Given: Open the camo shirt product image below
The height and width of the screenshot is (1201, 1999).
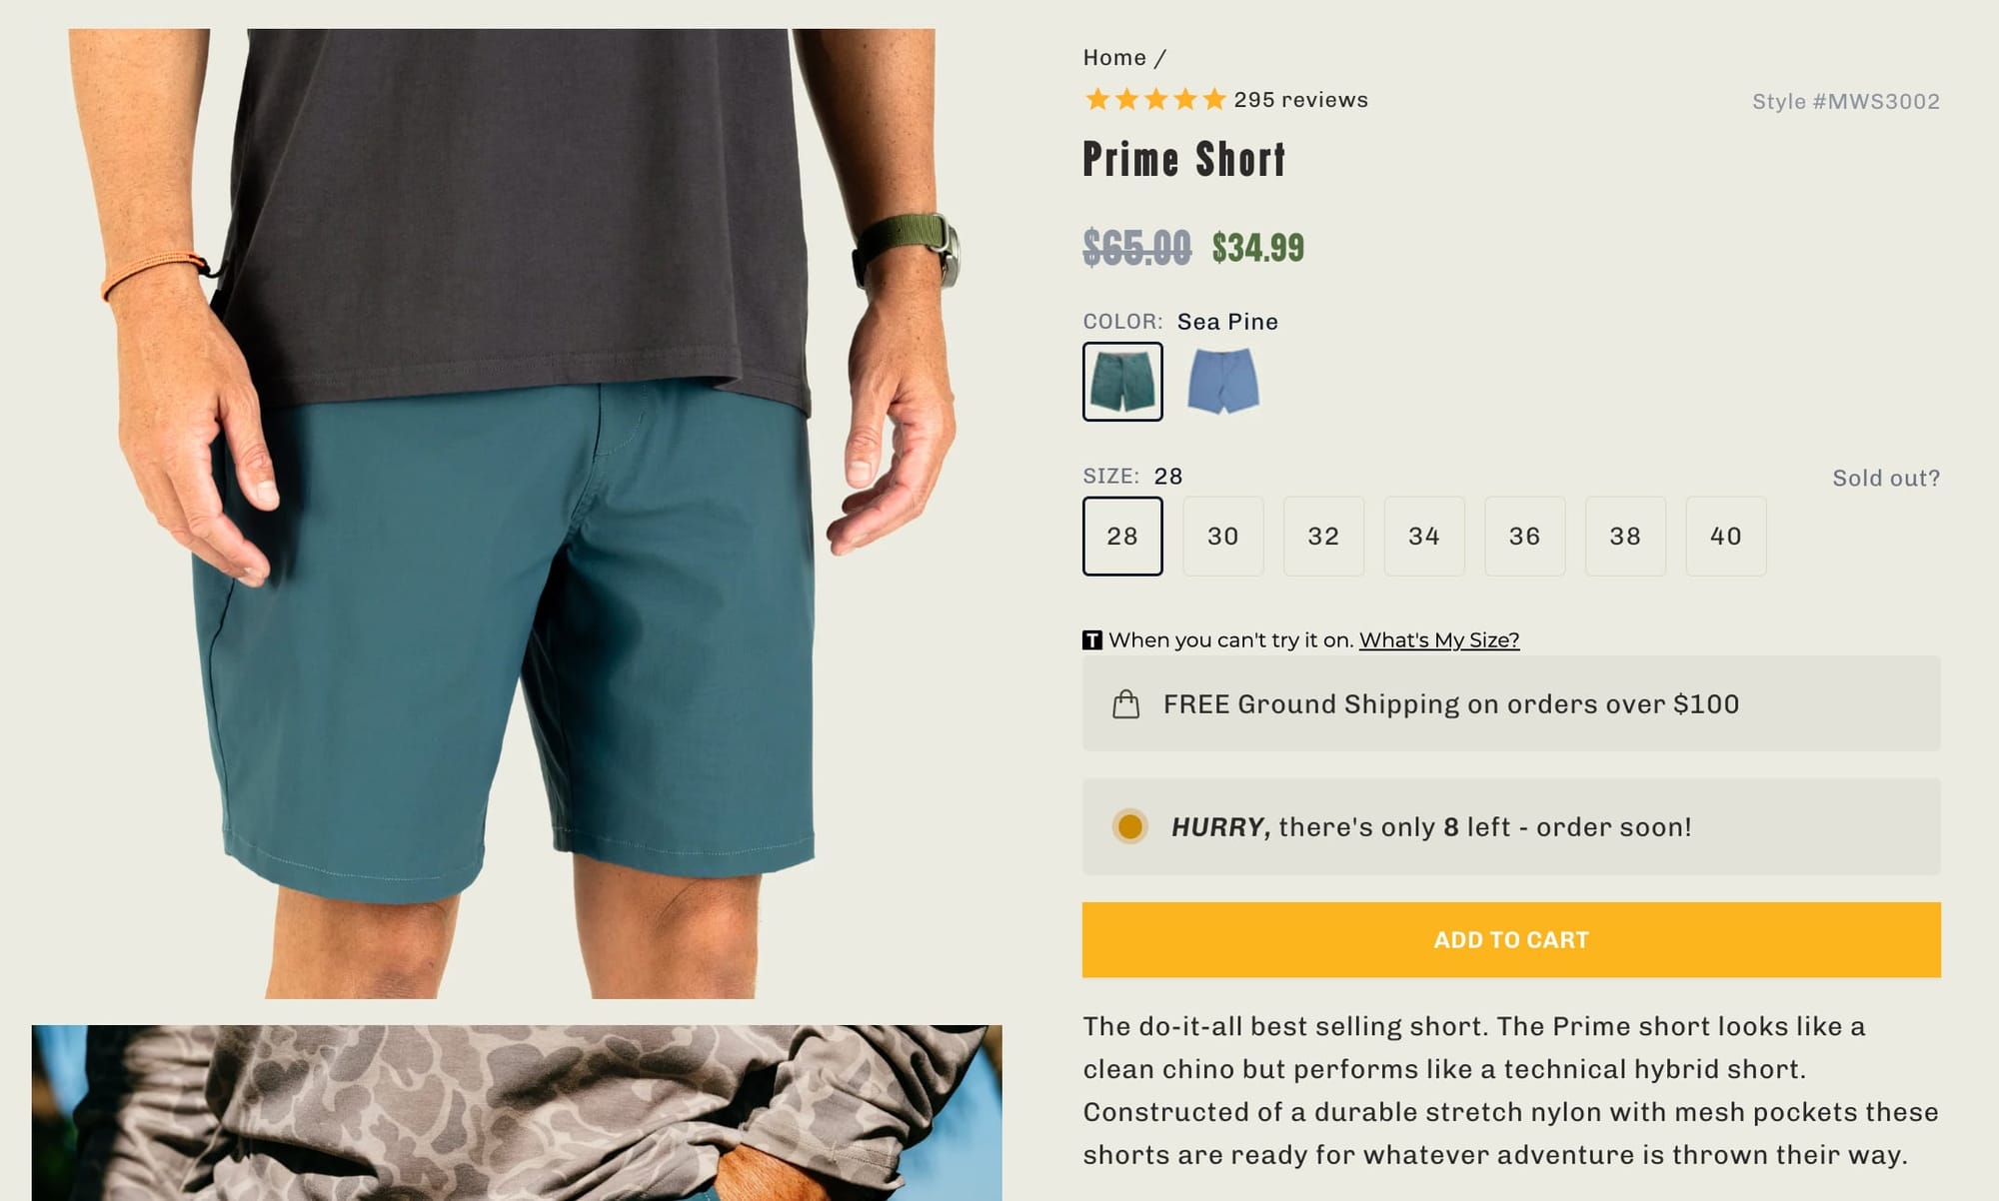Looking at the screenshot, I should click(x=517, y=1113).
